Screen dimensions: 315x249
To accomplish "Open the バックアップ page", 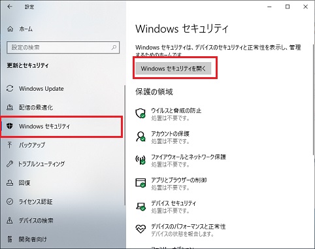I will tap(62, 144).
